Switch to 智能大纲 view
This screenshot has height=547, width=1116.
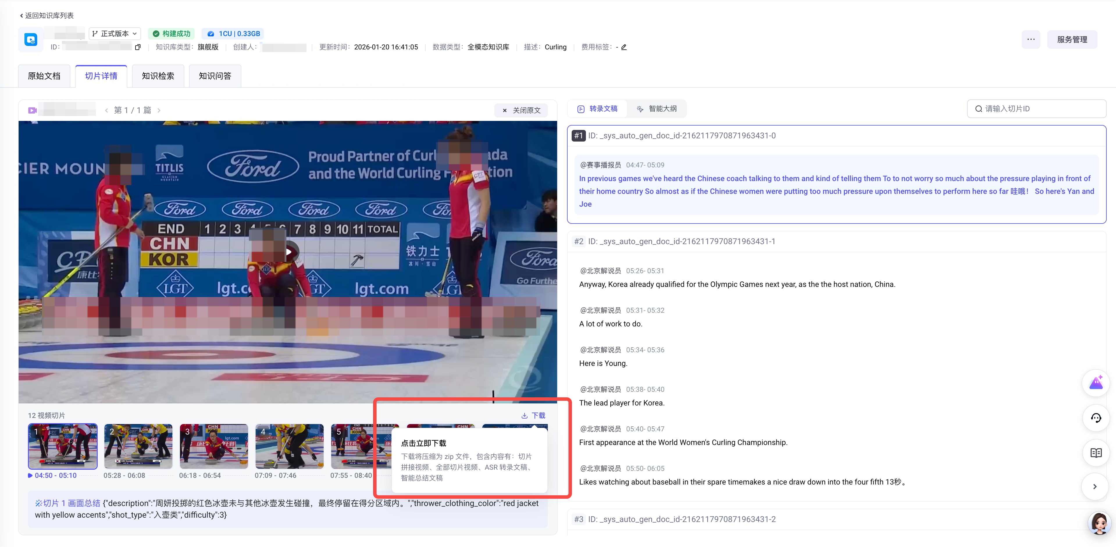coord(657,109)
